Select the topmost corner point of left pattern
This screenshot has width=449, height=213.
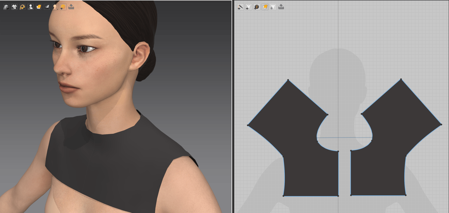288,80
